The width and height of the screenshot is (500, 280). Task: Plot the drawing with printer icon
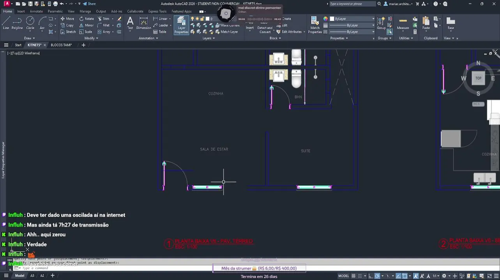coord(55,4)
